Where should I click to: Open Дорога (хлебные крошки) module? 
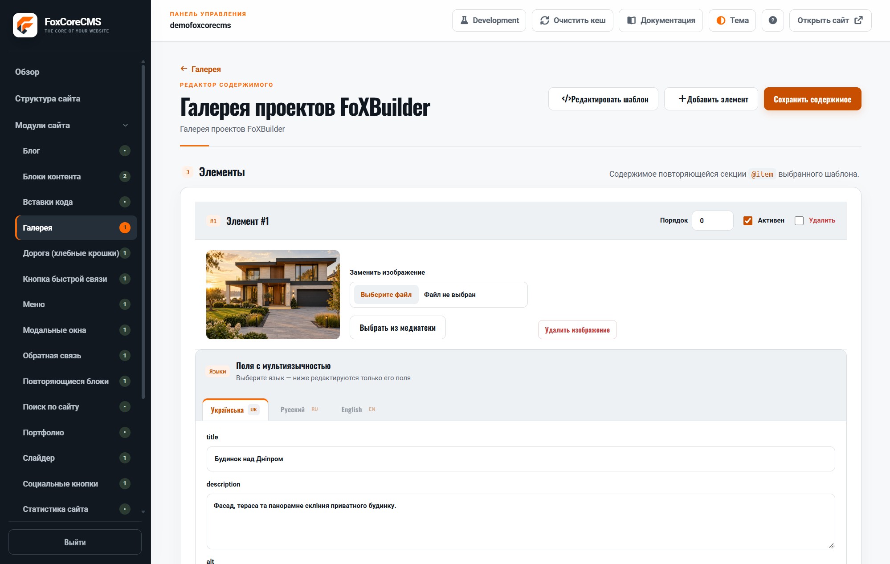[x=76, y=253]
